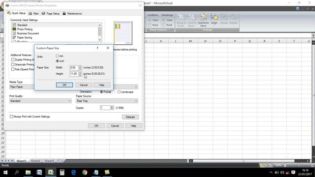This screenshot has height=177, width=315.
Task: Select Landscape orientation
Action: coord(119,92)
